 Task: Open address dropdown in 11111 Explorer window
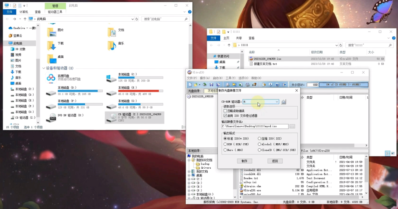[336, 45]
